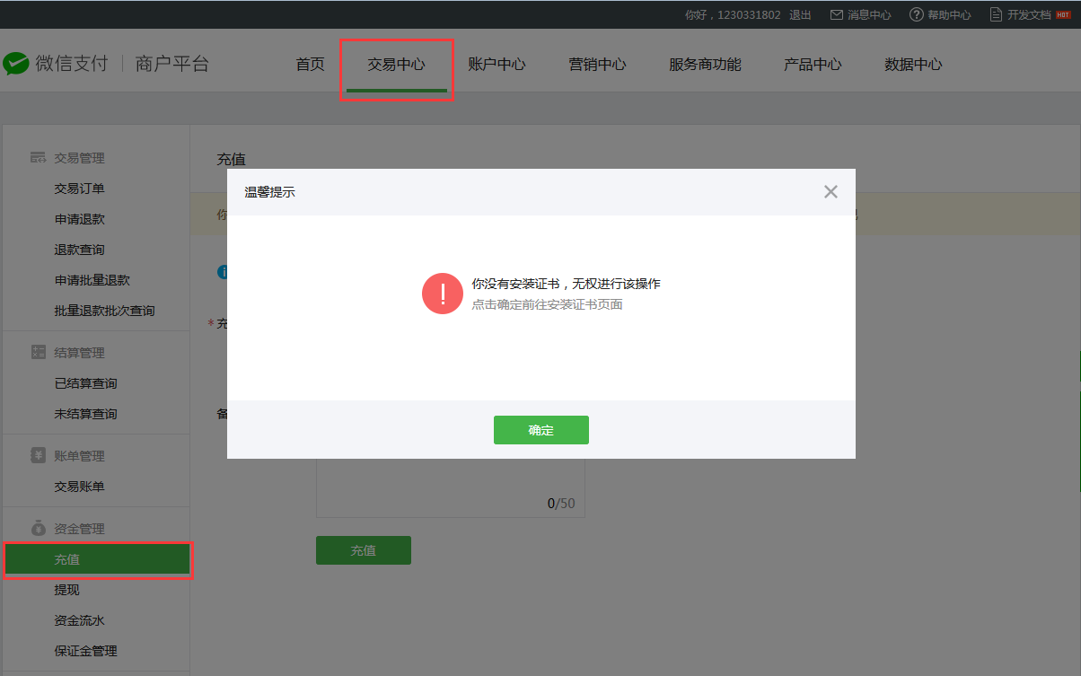This screenshot has width=1081, height=676.
Task: Open 申请退款 from the sidebar
Action: (x=80, y=219)
